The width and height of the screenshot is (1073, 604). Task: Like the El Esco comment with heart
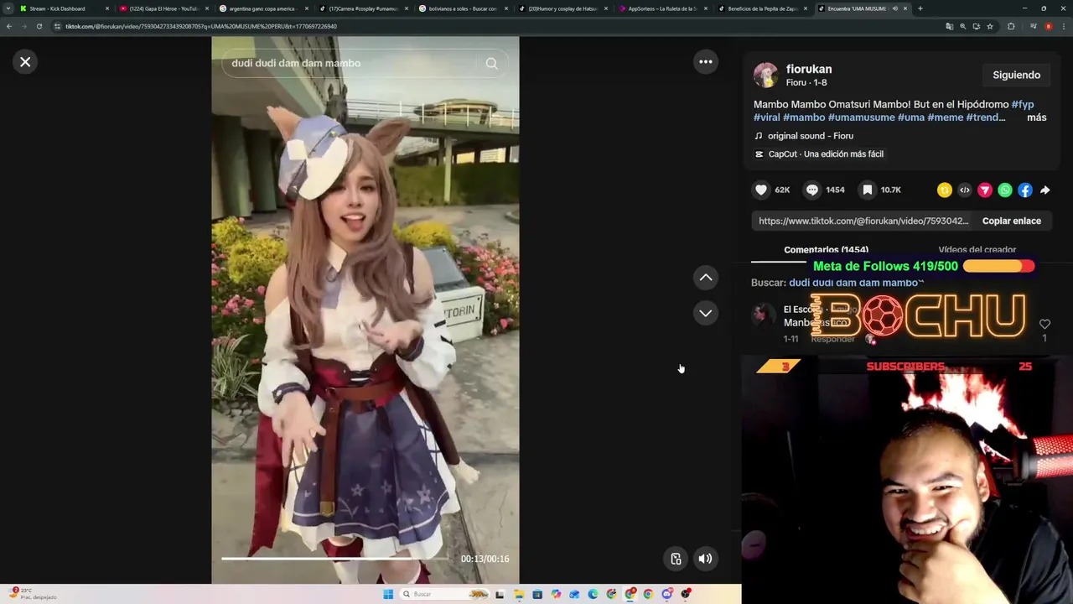1044,324
